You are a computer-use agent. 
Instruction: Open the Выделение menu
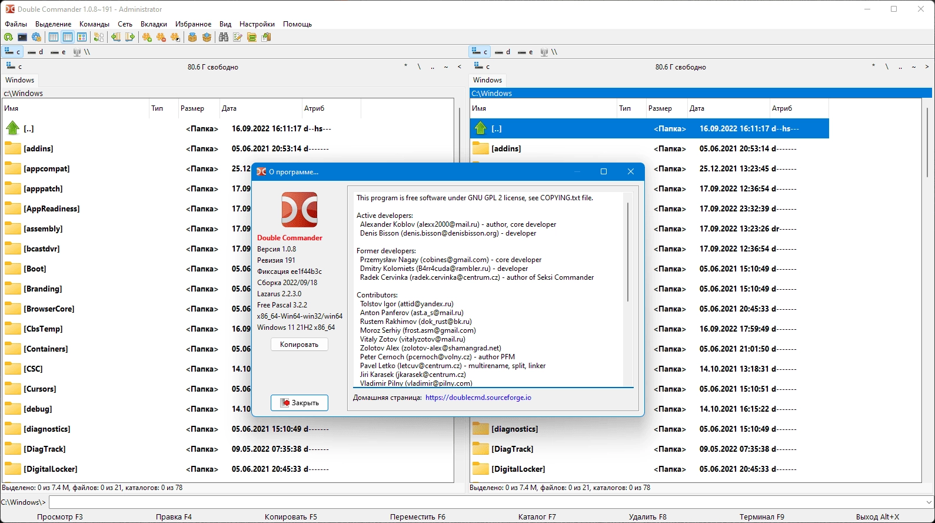(53, 24)
